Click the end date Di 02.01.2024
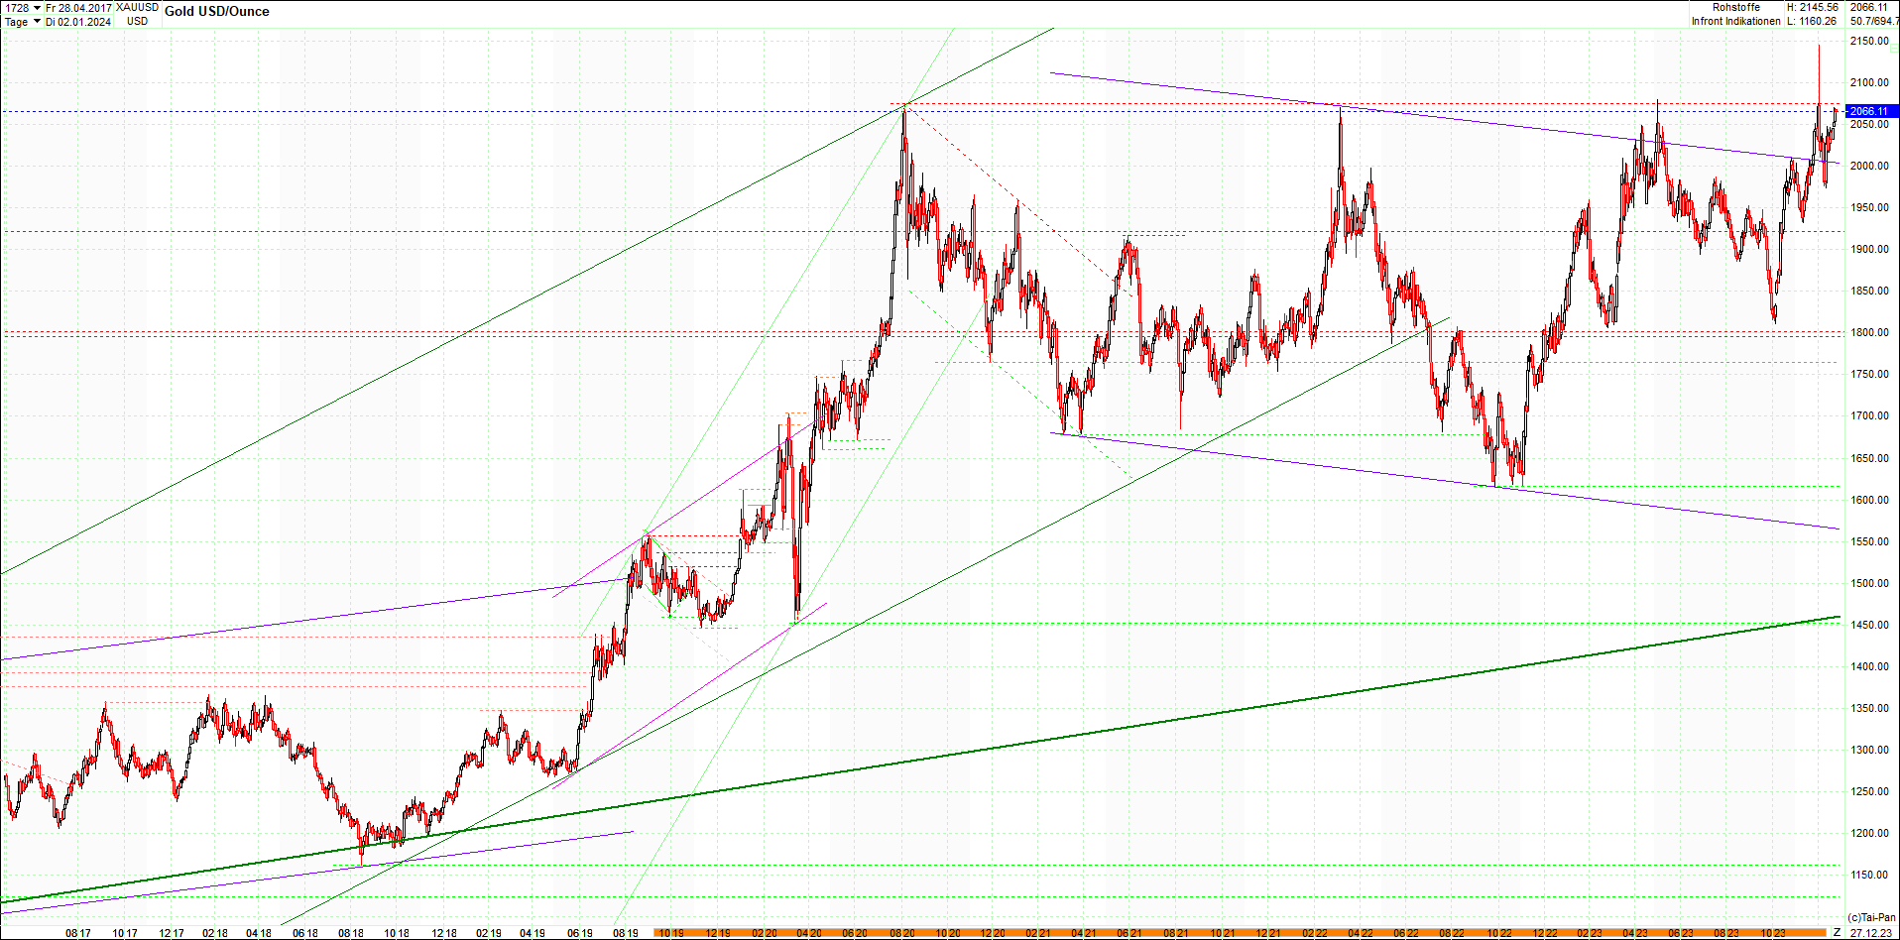The image size is (1900, 940). [x=78, y=22]
